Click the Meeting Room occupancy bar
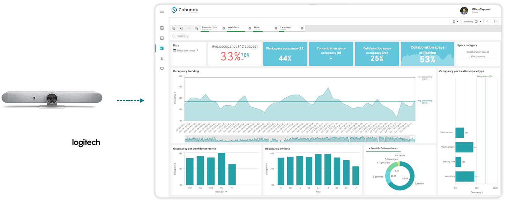Screen dimensions: 506x202 click(464, 147)
